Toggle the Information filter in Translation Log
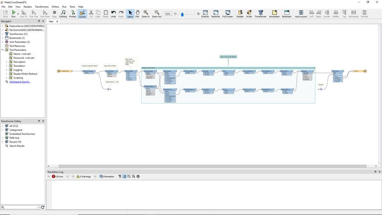382x215 pixels. (x=107, y=176)
